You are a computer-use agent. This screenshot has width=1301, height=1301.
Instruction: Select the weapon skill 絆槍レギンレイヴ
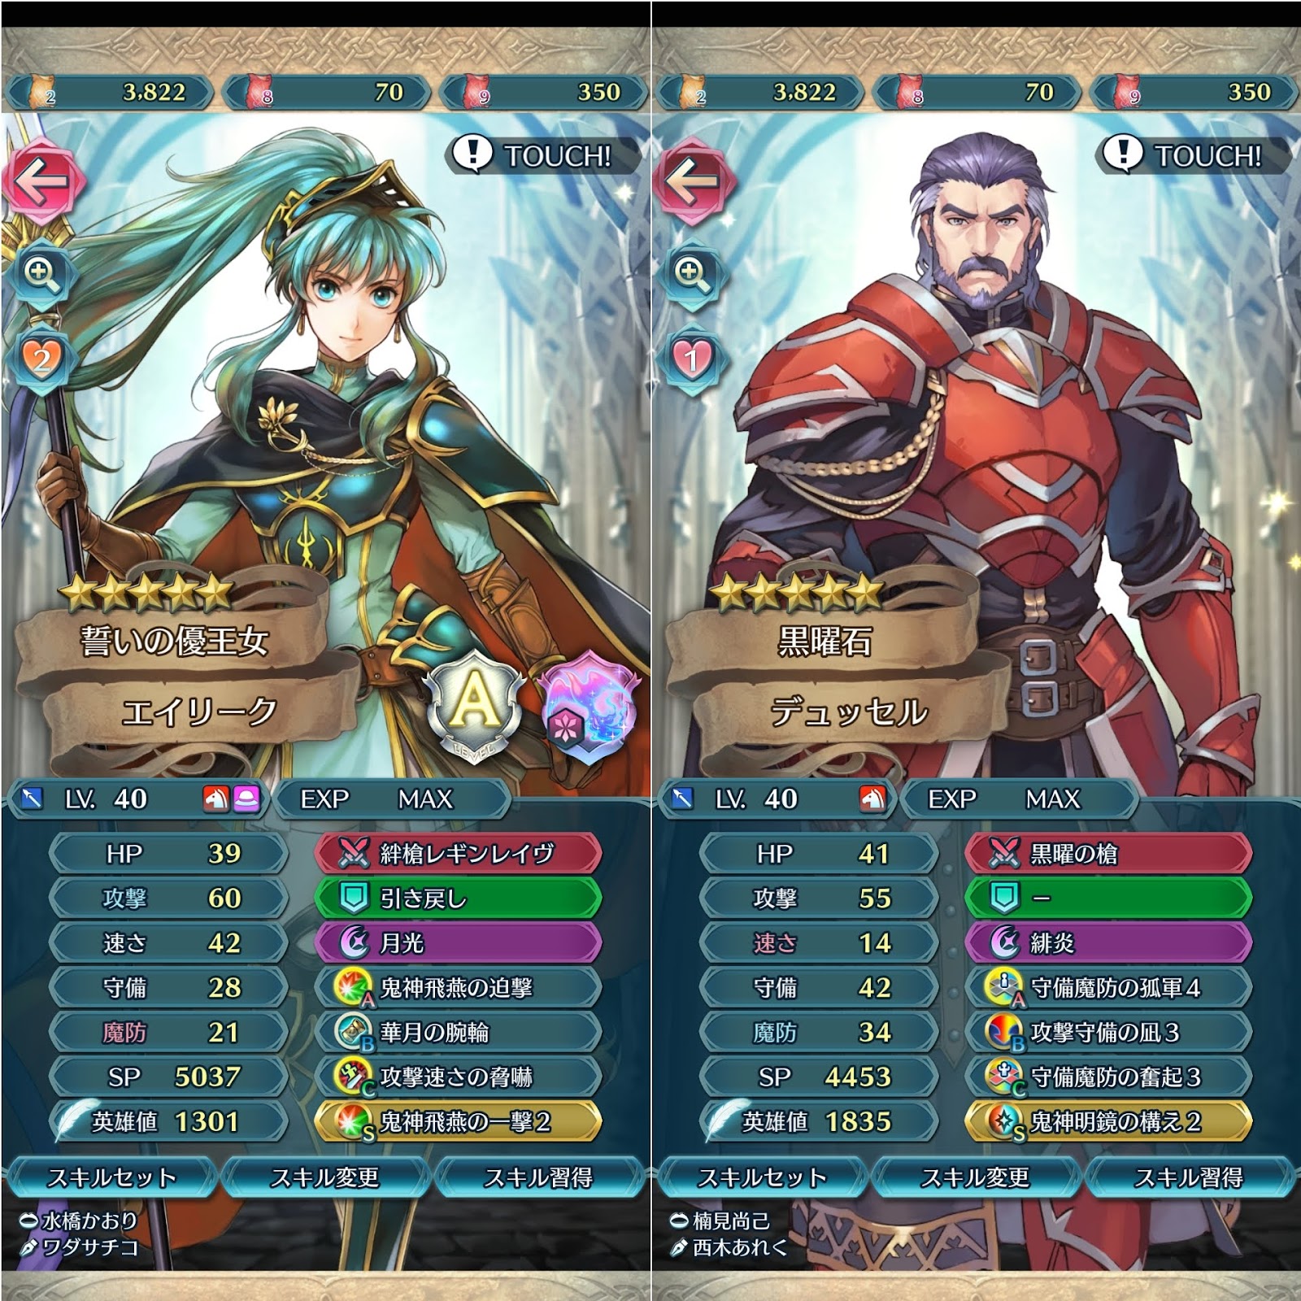(458, 853)
